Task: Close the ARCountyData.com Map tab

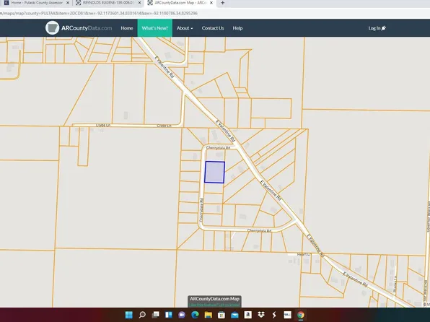Action: pos(211,3)
